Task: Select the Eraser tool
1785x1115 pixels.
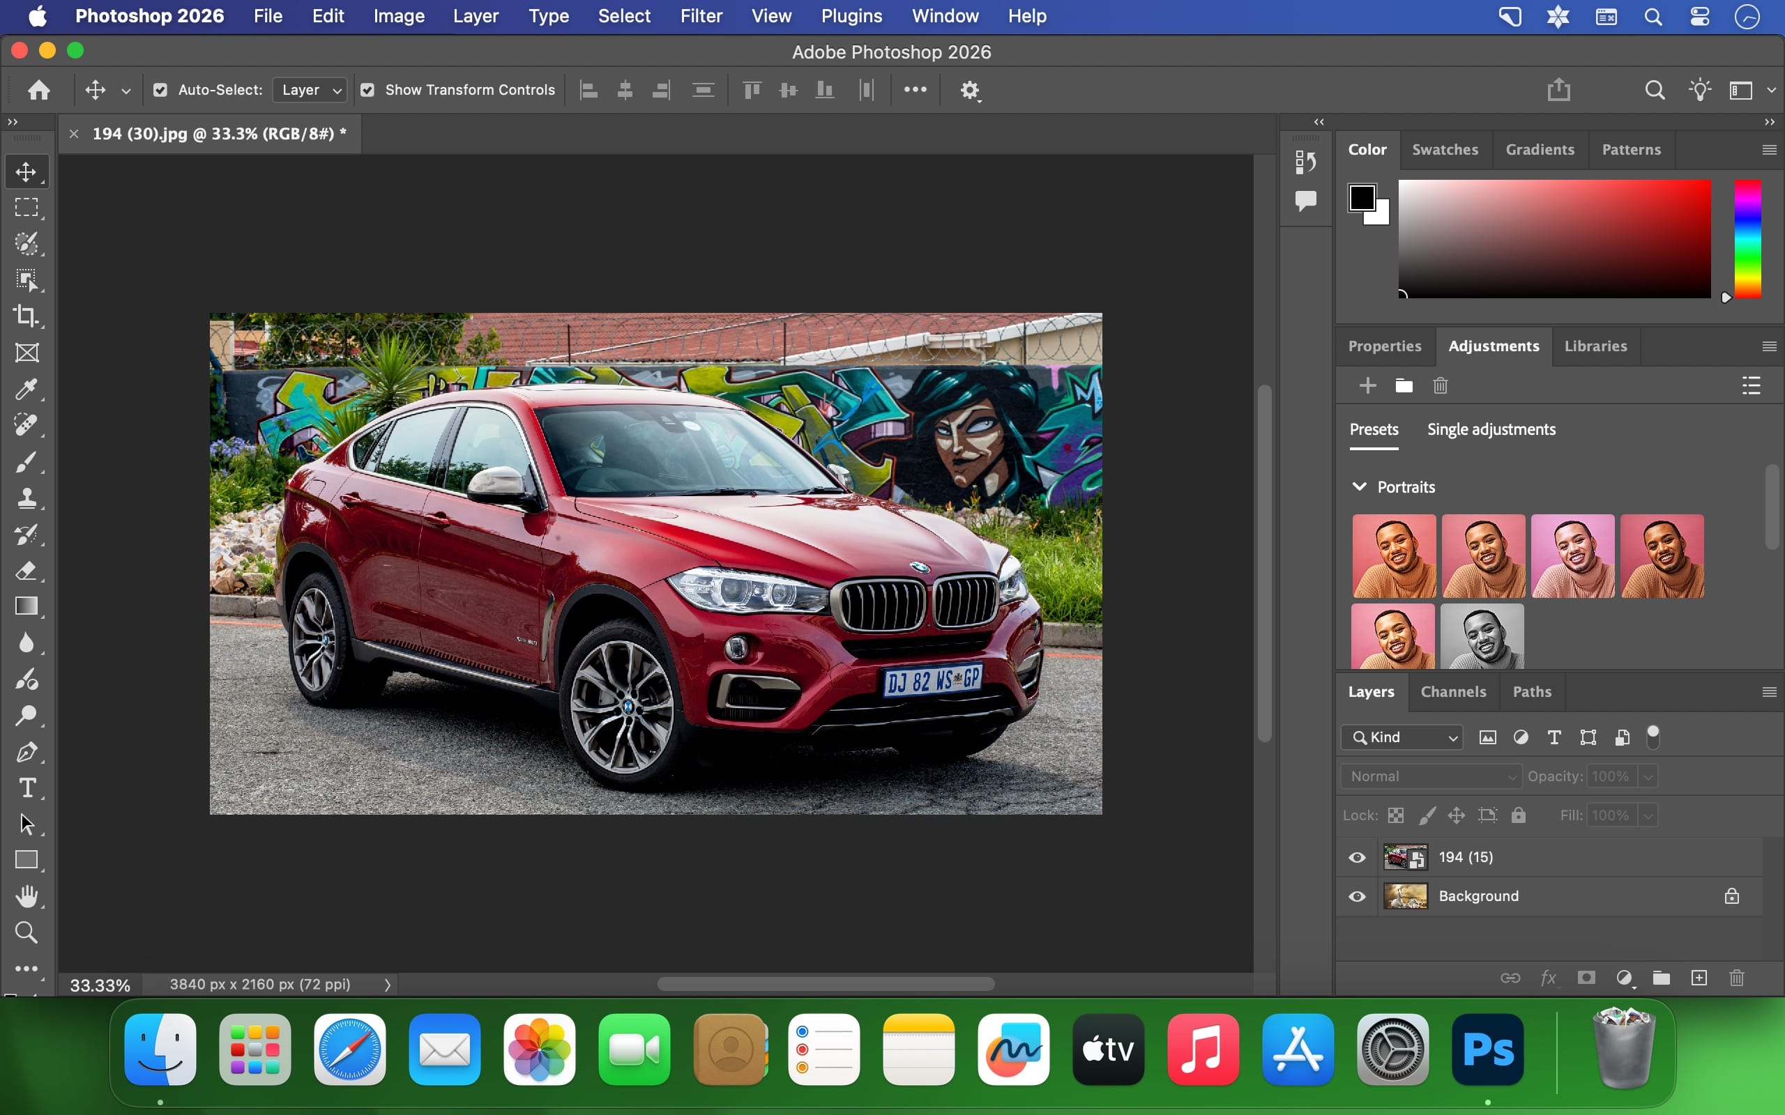Action: [26, 570]
